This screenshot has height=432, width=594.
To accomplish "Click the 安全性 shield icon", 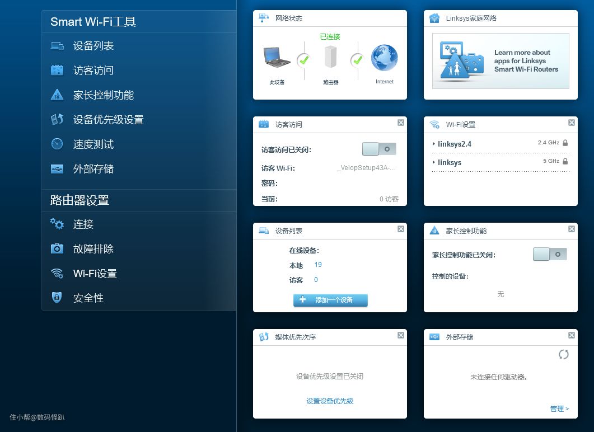I will [57, 298].
